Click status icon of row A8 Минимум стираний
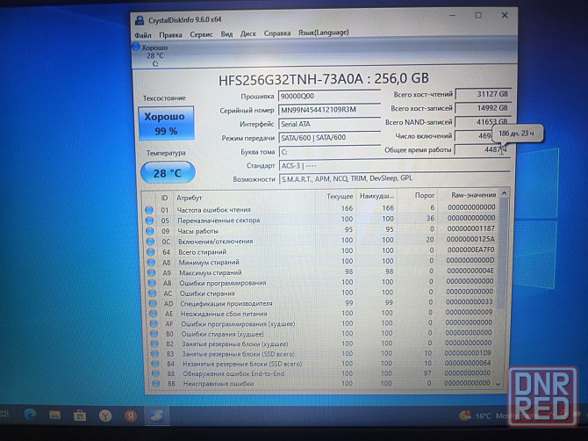 [151, 263]
